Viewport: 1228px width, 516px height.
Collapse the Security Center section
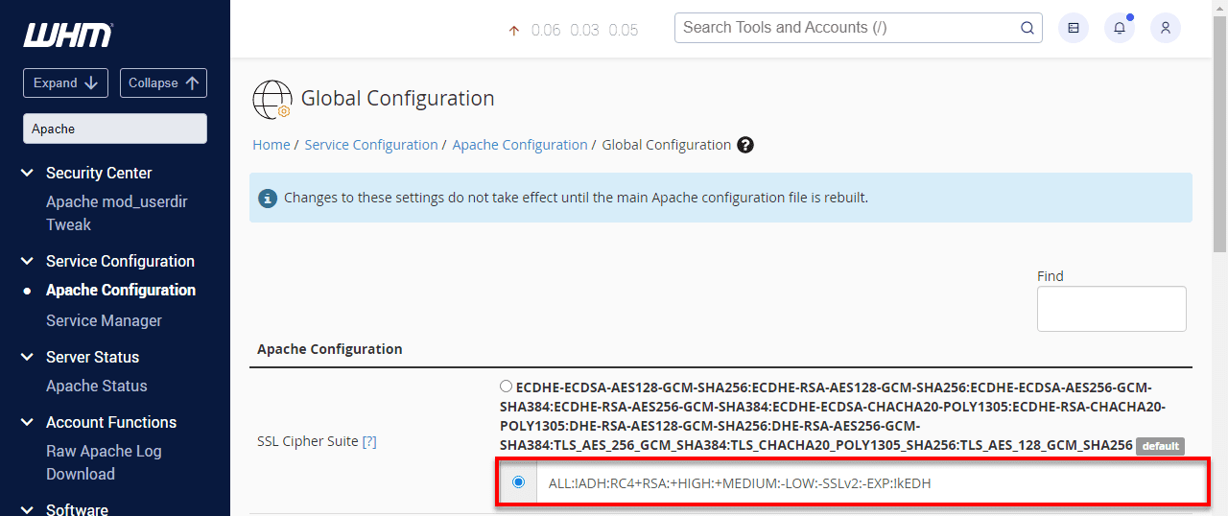tap(28, 173)
